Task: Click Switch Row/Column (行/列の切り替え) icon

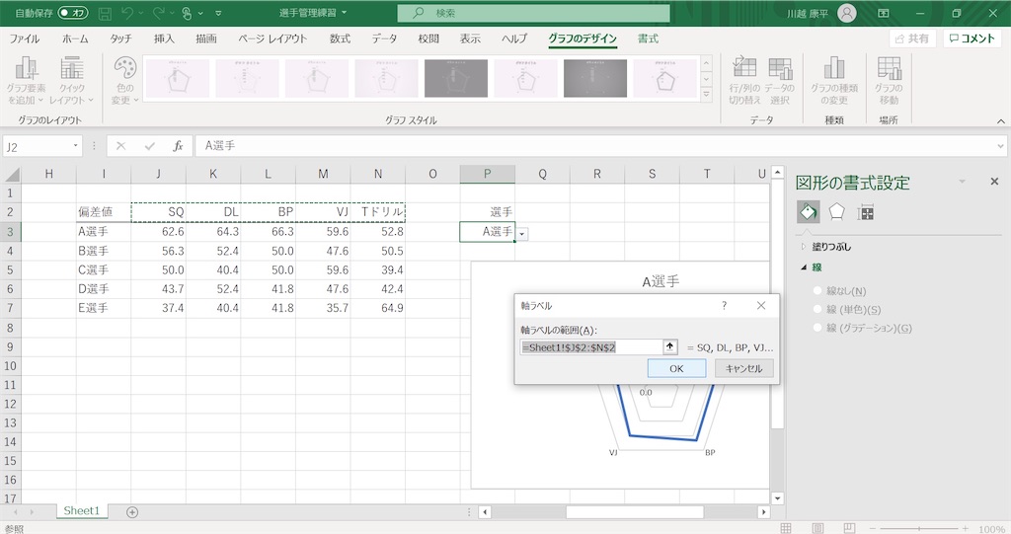Action: 744,80
